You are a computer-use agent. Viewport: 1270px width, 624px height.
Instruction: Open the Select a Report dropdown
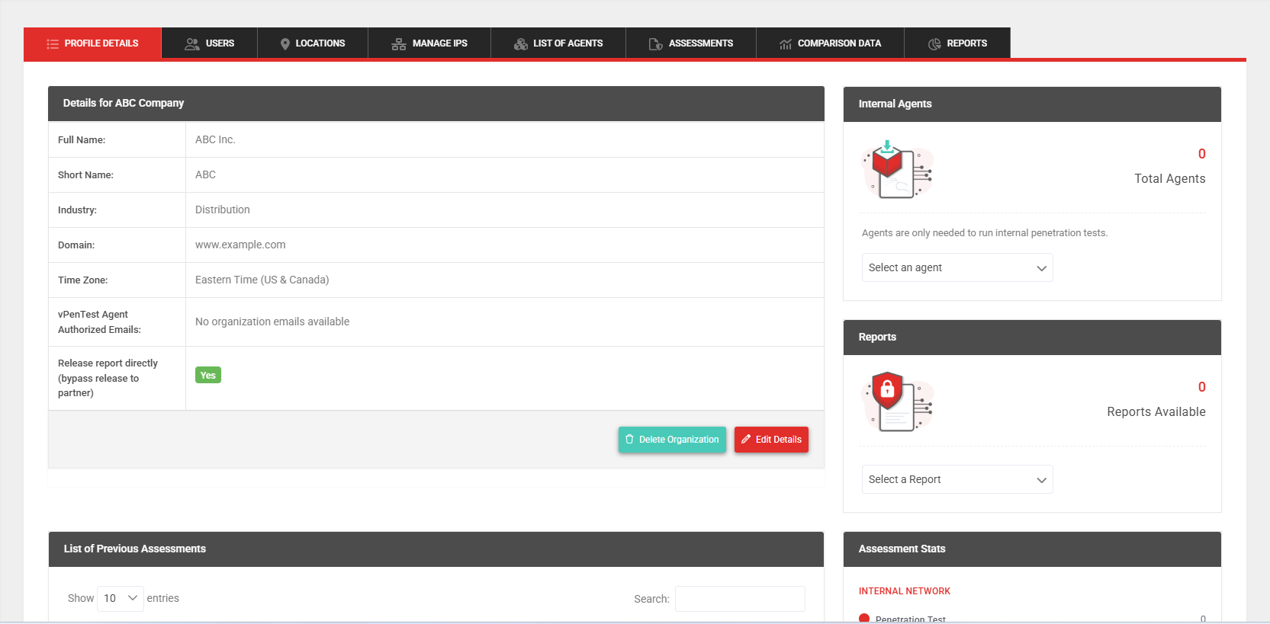[x=957, y=479]
